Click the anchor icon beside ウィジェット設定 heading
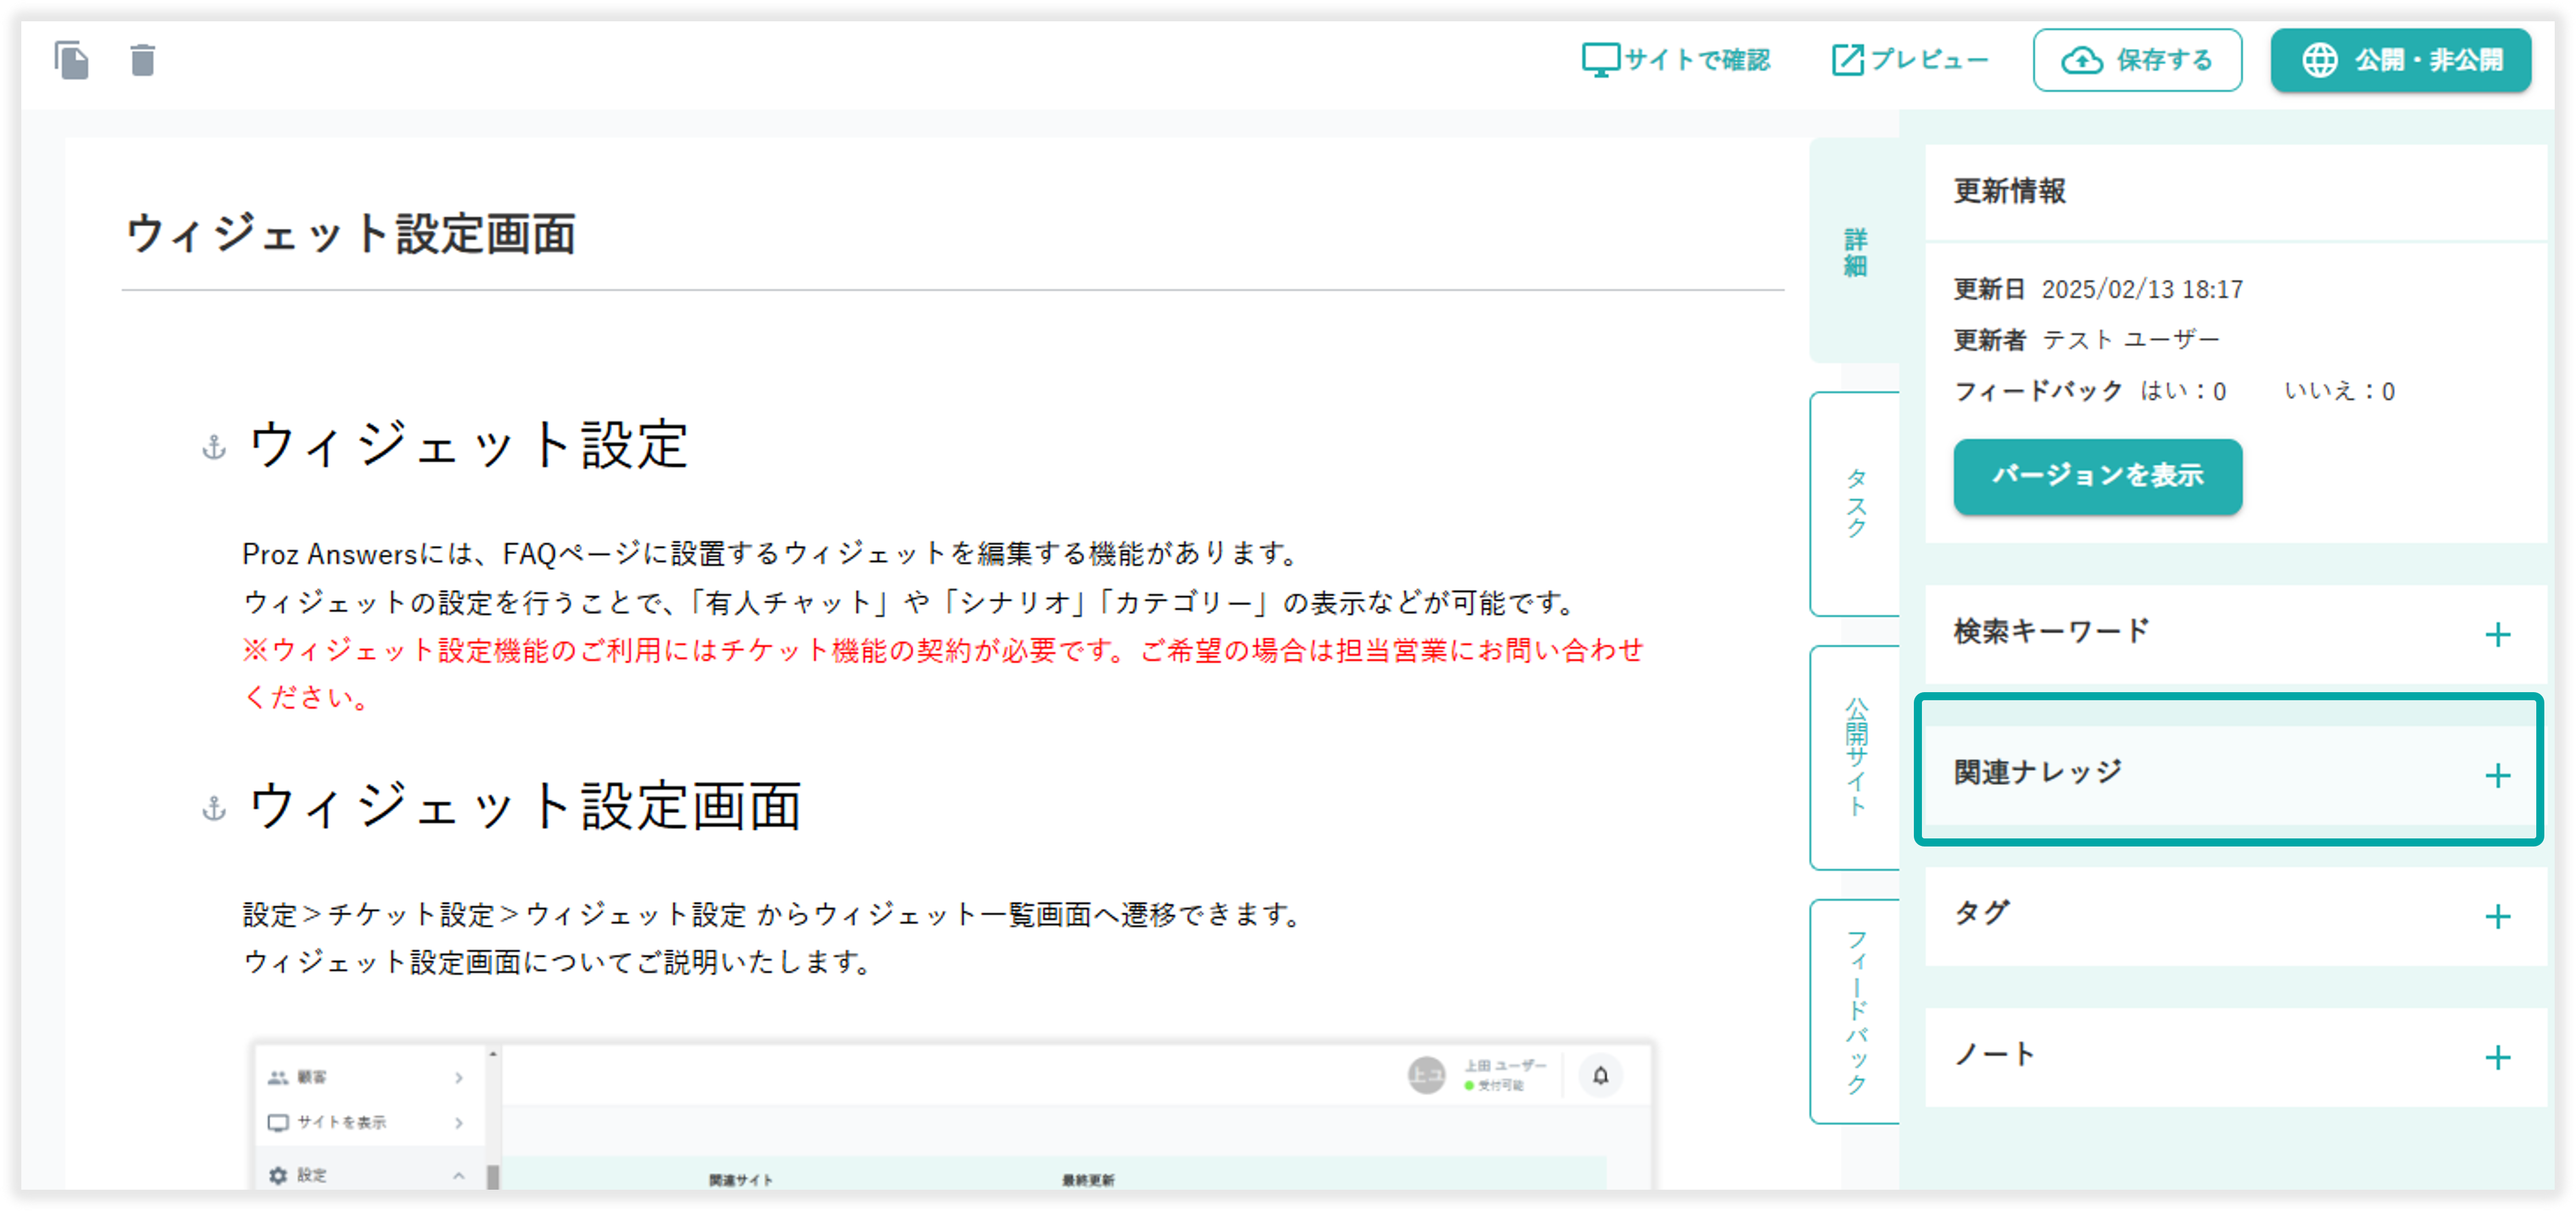Image resolution: width=2576 pixels, height=1211 pixels. (x=214, y=447)
